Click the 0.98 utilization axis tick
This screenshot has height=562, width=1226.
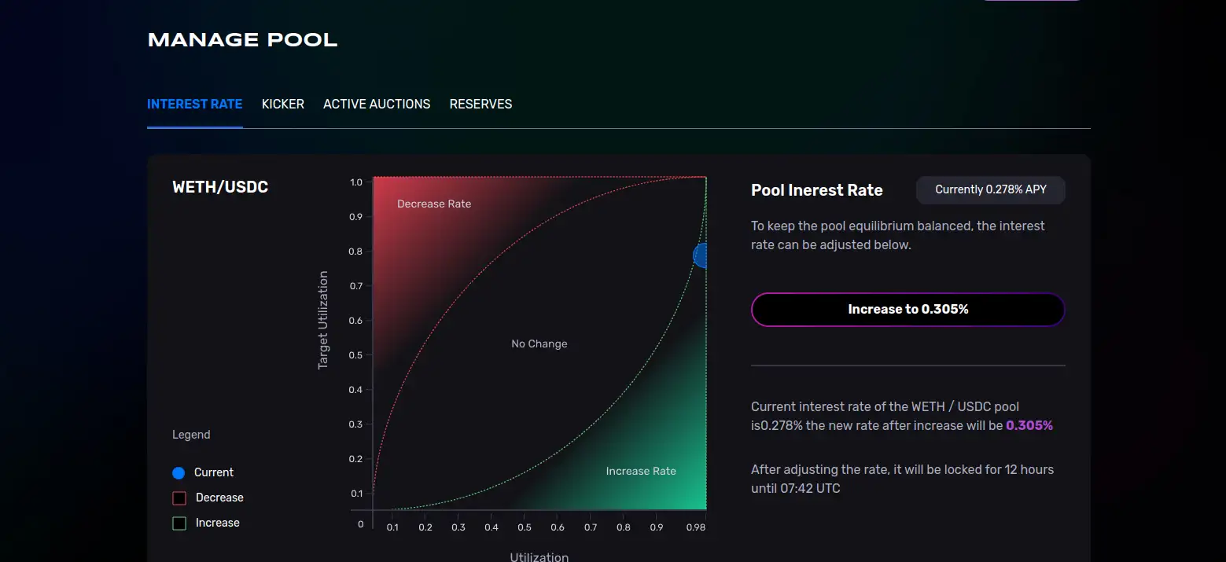point(695,527)
